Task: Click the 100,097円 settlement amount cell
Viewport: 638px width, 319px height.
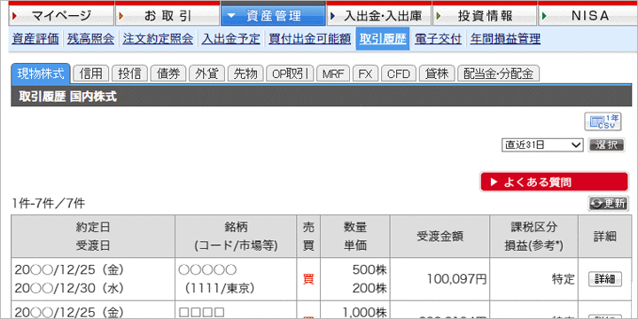Action: click(x=440, y=279)
